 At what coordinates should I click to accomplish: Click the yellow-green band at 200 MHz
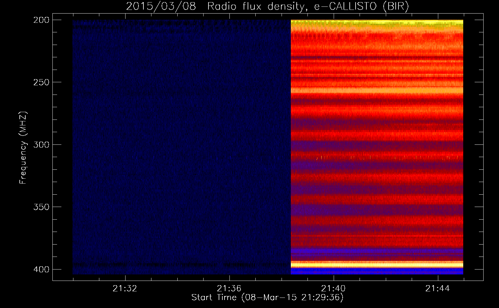(377, 23)
